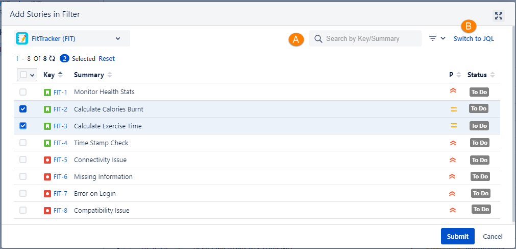Click the story type icon for FIT-3
516x249 pixels.
pyautogui.click(x=47, y=126)
